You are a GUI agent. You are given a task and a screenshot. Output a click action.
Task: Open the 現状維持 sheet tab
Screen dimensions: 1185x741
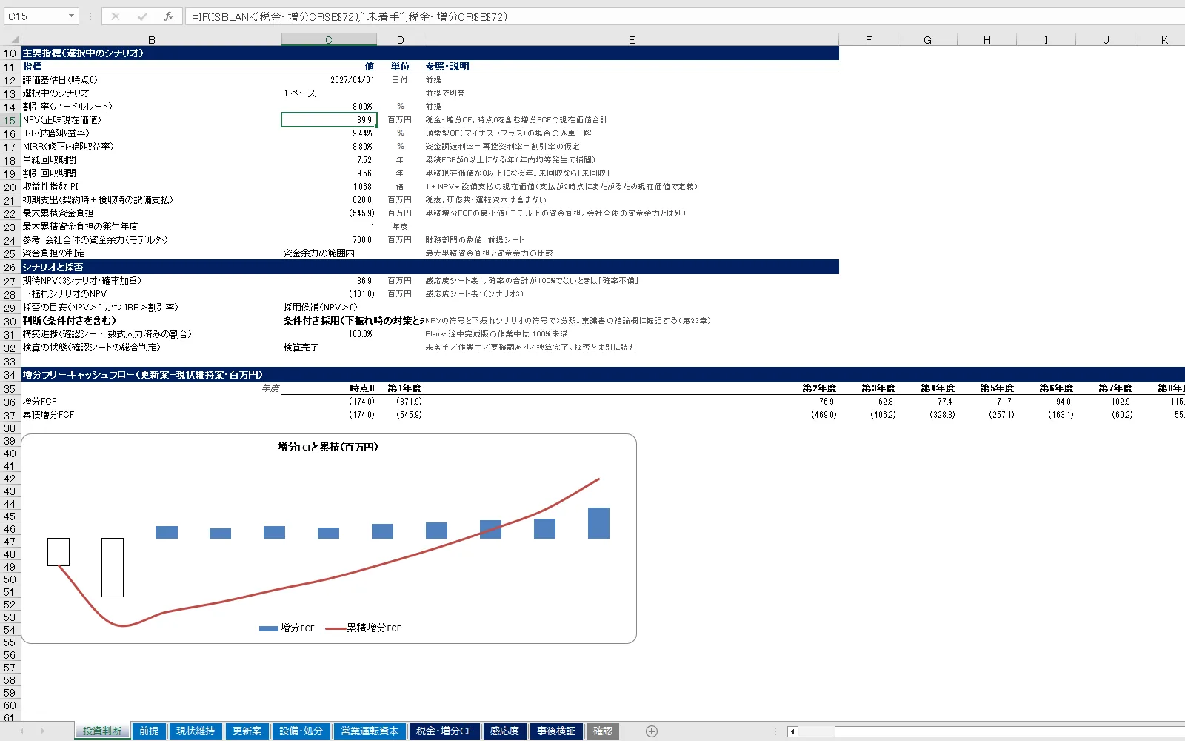click(196, 731)
